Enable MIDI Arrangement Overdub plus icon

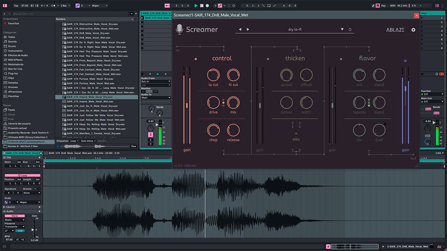point(216,6)
